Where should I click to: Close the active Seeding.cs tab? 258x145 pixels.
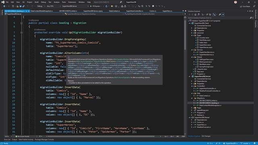(x=29, y=11)
